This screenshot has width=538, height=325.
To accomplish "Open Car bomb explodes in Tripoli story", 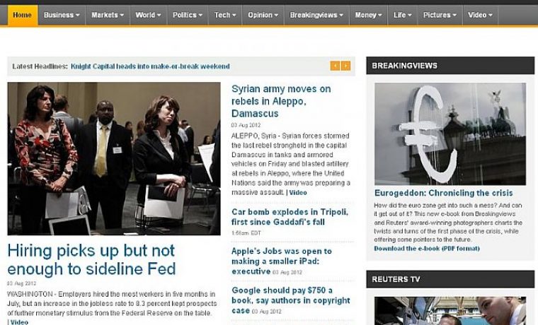I will 290,217.
